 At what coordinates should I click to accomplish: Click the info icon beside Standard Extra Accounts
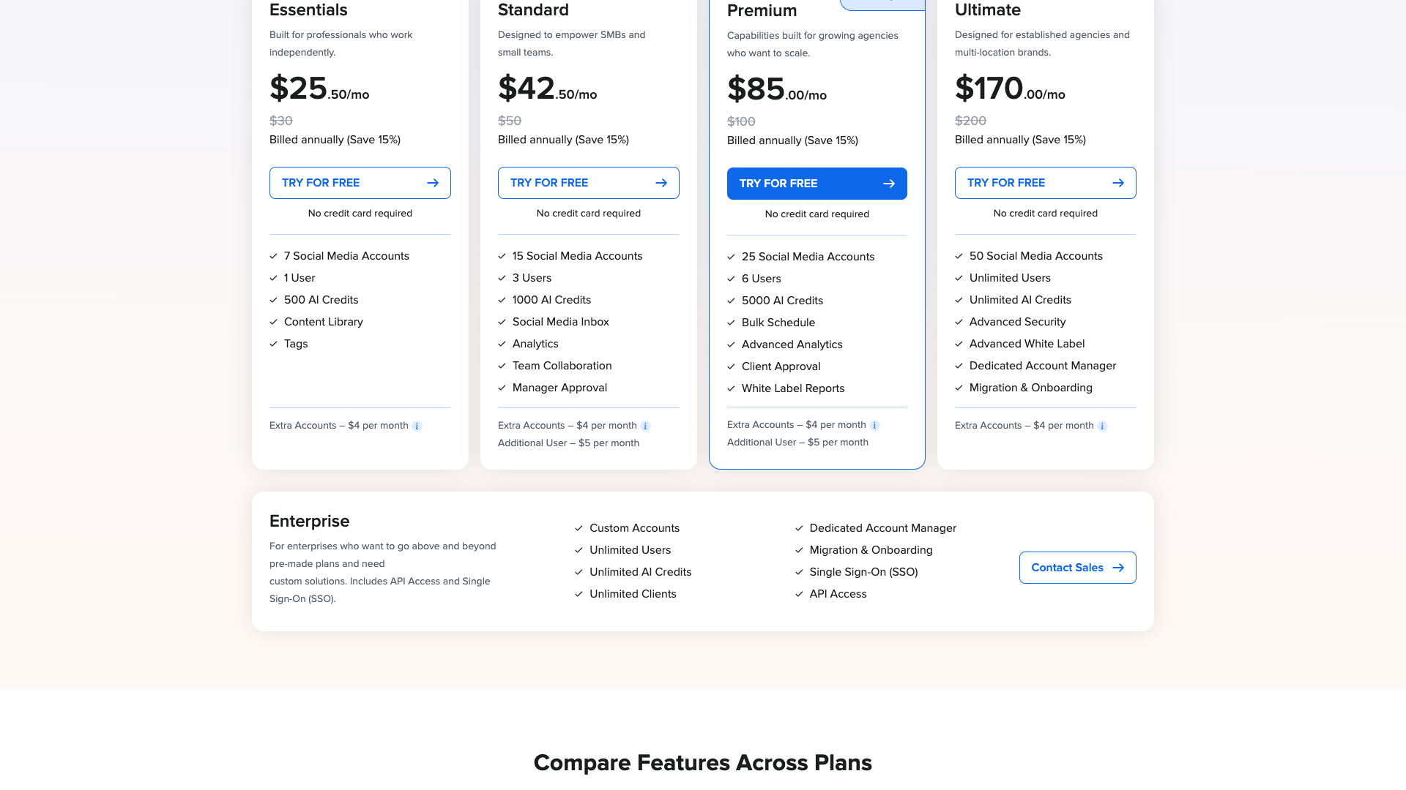point(646,425)
